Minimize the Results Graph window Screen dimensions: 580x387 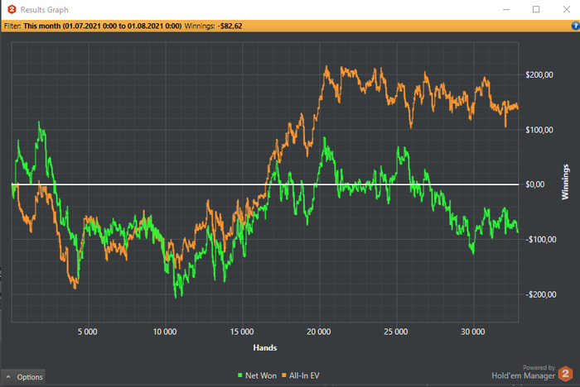click(506, 10)
